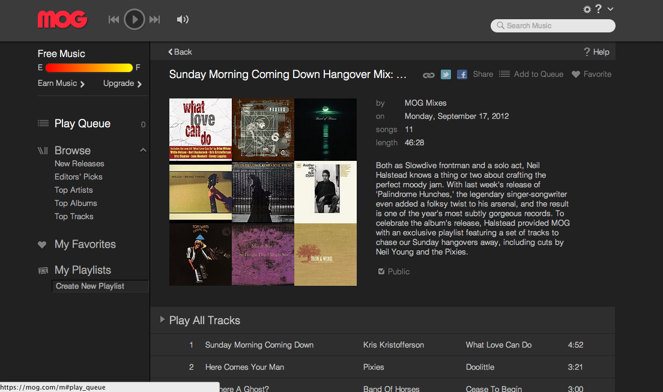Open My Playlists

[83, 270]
